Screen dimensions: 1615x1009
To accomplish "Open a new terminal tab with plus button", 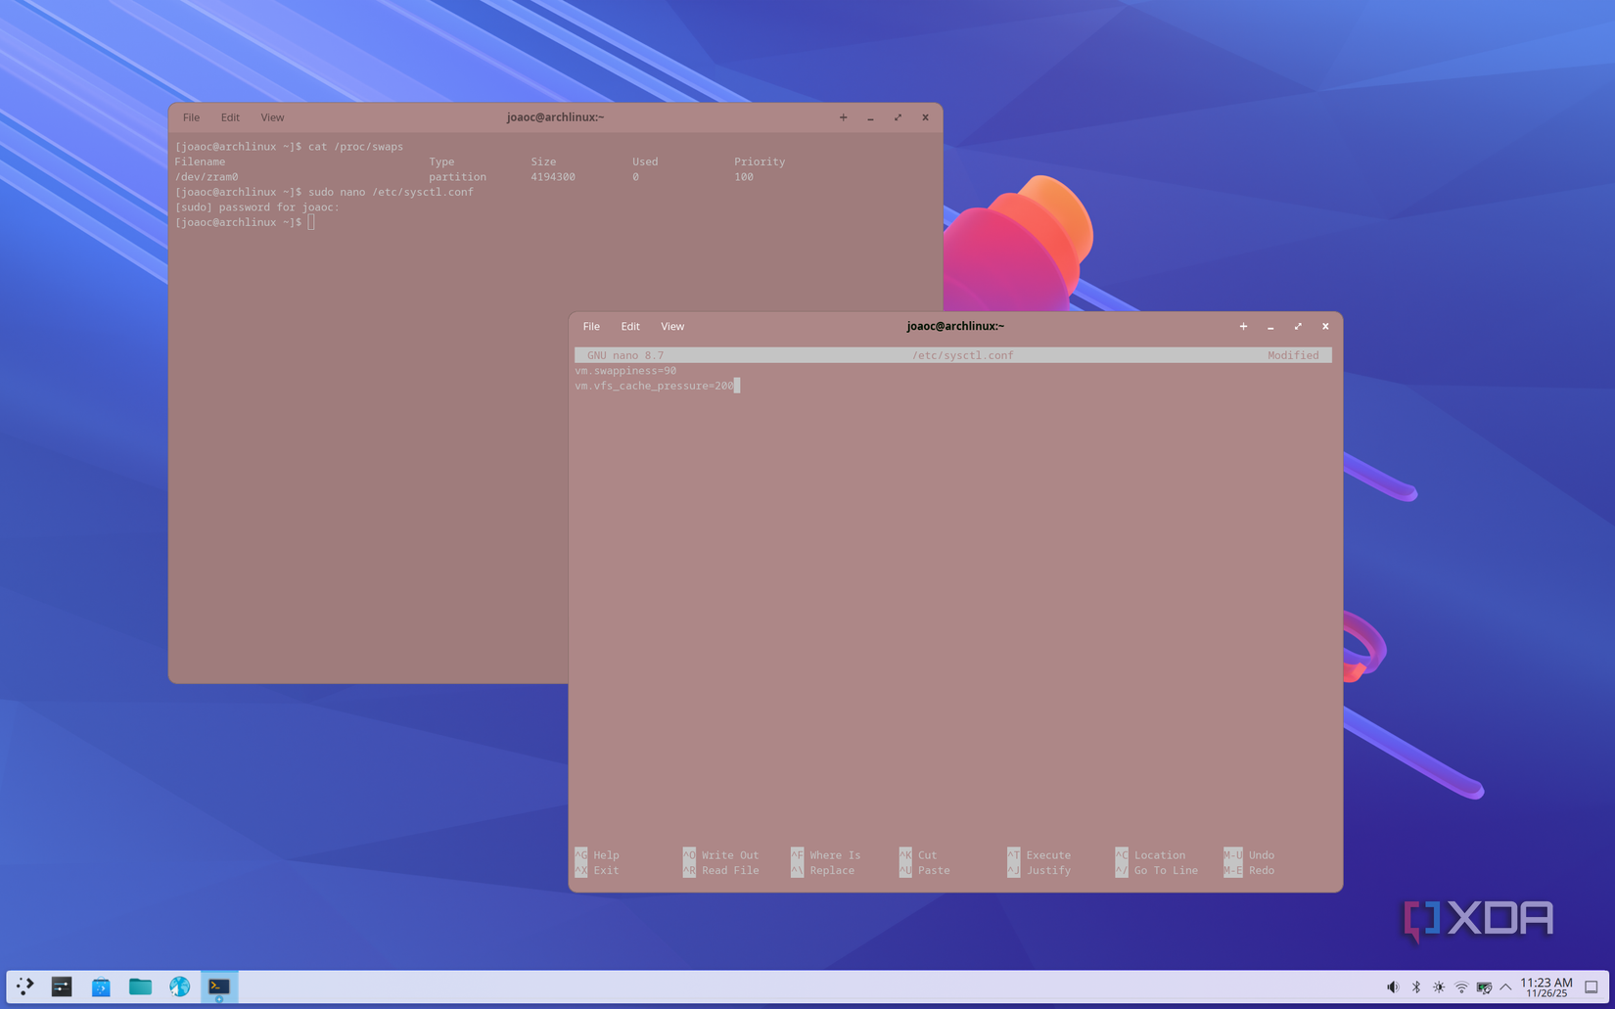I will (1243, 326).
